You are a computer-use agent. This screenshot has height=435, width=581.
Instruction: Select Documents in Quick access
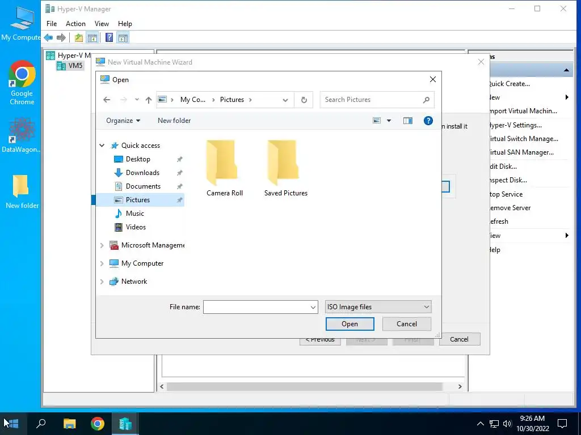coord(143,186)
